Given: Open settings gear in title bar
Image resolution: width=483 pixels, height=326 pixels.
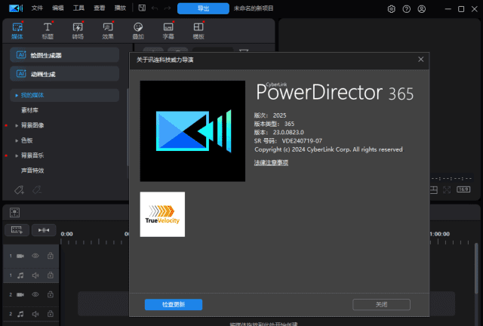Looking at the screenshot, I should [x=391, y=9].
